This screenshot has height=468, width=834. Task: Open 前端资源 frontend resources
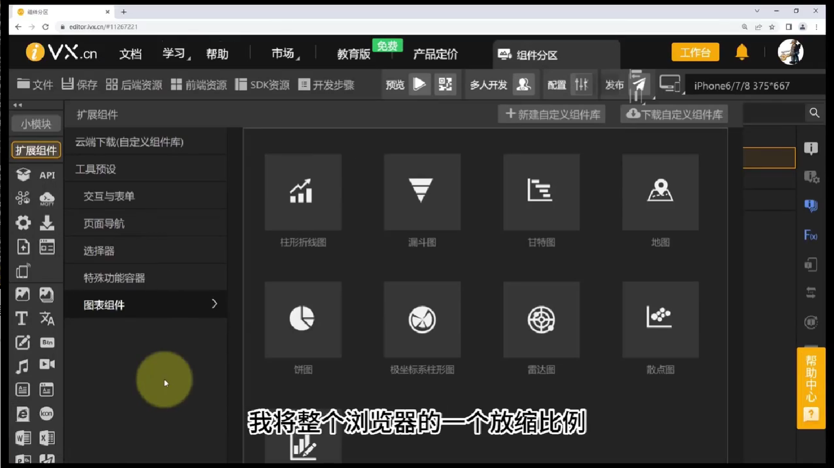[199, 84]
